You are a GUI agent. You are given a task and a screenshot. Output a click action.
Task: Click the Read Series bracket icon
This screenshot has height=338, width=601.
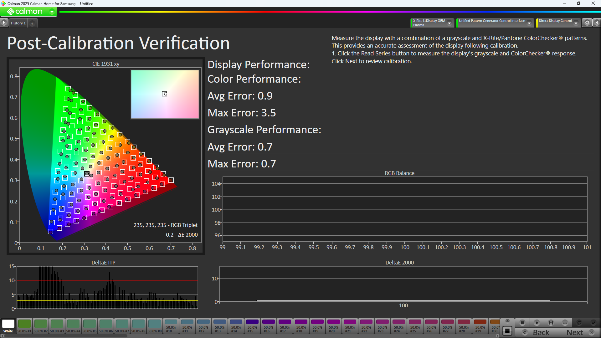pyautogui.click(x=551, y=322)
